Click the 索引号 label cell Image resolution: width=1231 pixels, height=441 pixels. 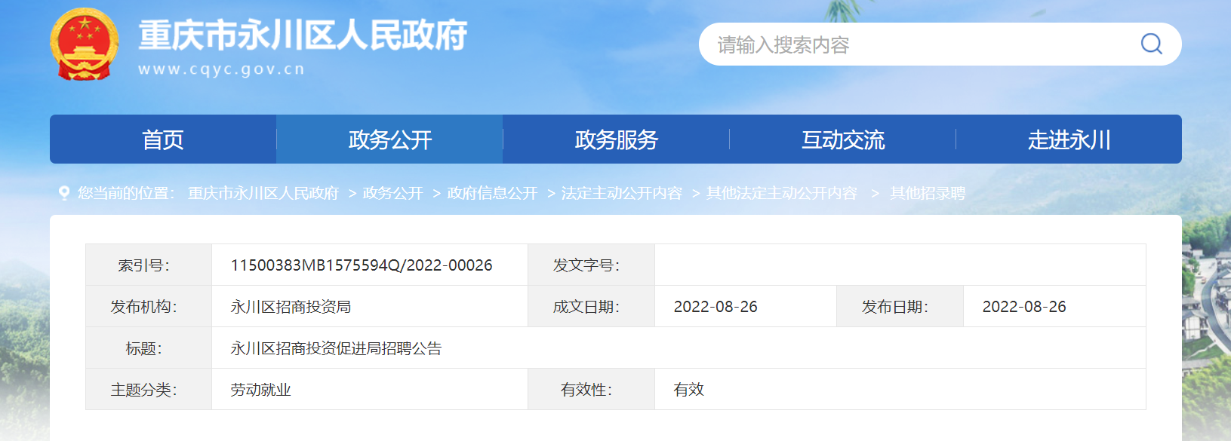149,265
